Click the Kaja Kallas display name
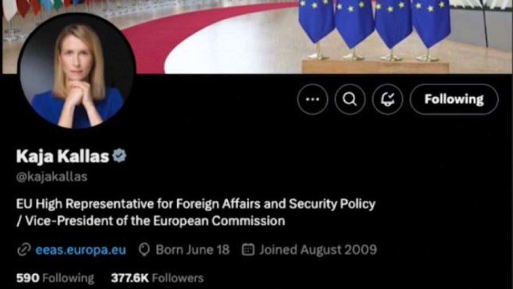 63,156
